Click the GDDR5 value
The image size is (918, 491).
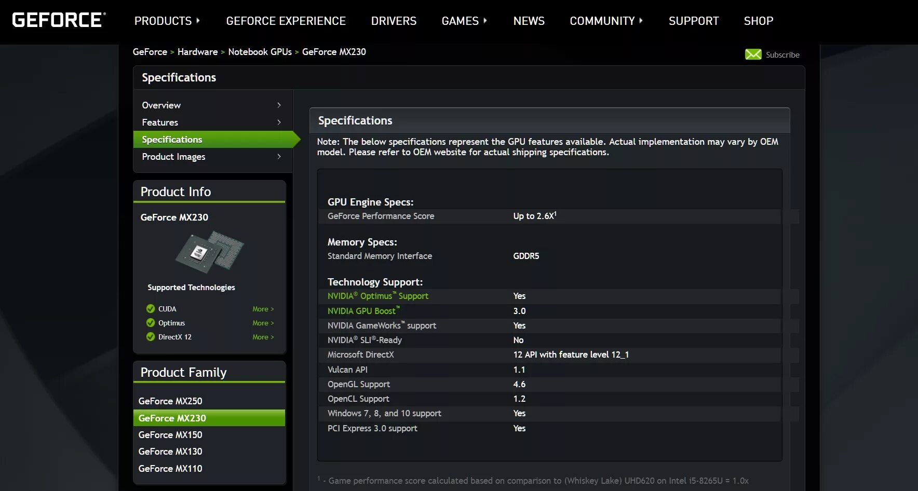[526, 256]
